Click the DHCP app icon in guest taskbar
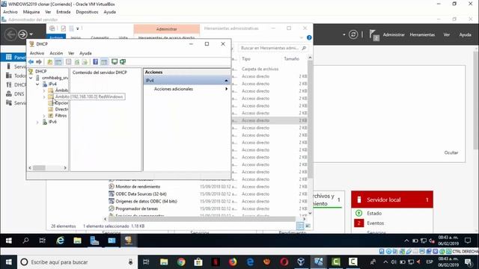The image size is (479, 269). click(x=128, y=241)
